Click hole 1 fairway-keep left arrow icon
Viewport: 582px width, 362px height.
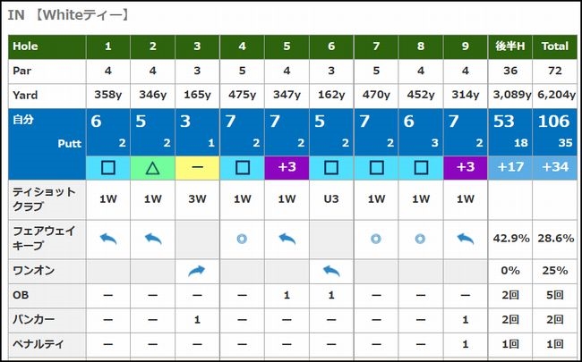108,238
